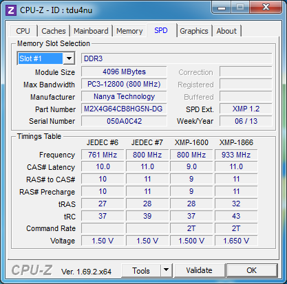Click the JEDEC #6 column header
Image resolution: width=287 pixels, height=284 pixels.
tap(103, 142)
